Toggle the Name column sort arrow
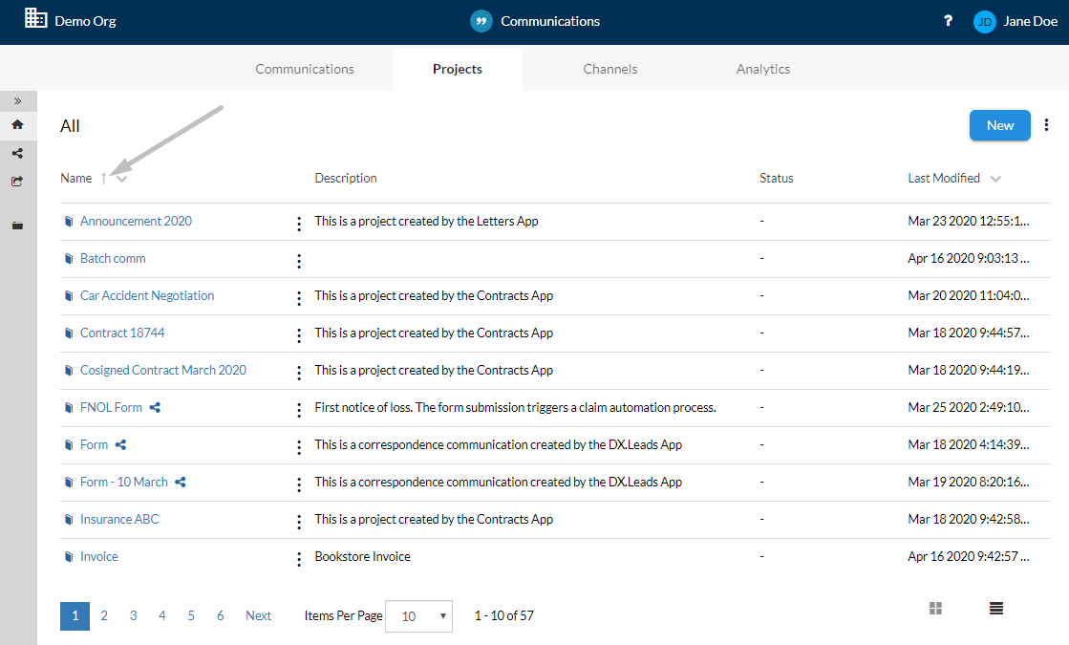The height and width of the screenshot is (645, 1069). tap(103, 179)
